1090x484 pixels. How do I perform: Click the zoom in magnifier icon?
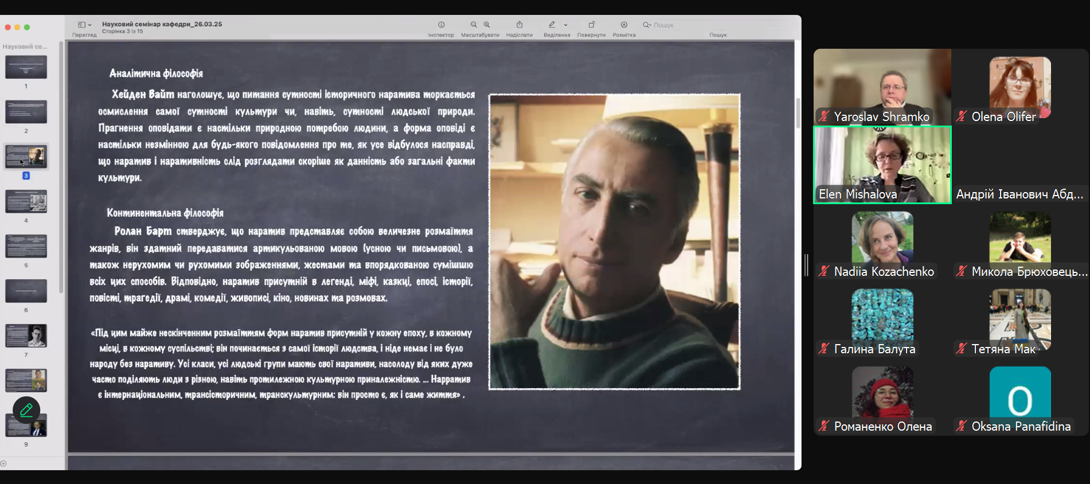coord(487,25)
